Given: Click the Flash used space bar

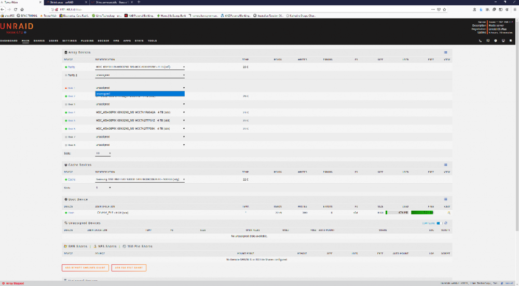Looking at the screenshot, I should [397, 212].
